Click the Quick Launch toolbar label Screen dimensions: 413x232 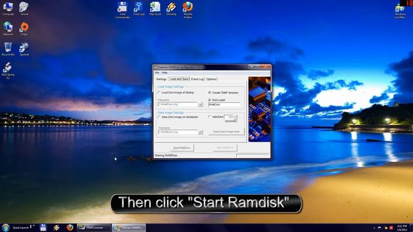21,227
